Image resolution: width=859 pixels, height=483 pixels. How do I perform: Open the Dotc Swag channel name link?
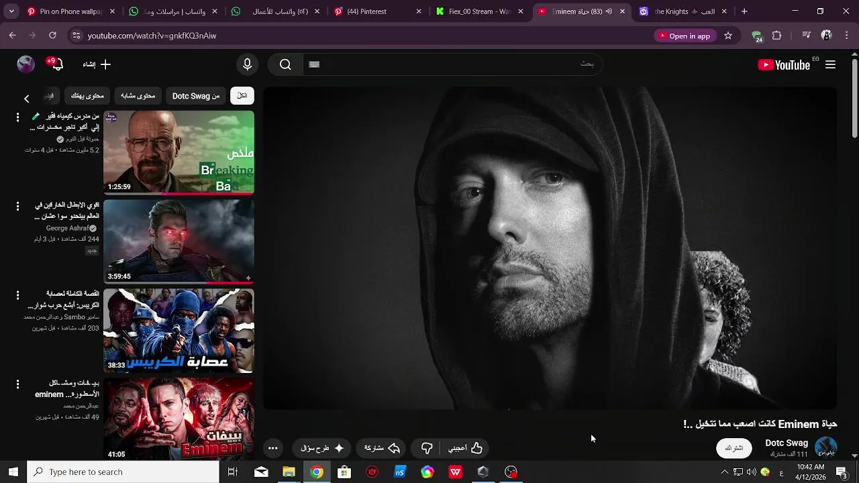click(x=787, y=443)
